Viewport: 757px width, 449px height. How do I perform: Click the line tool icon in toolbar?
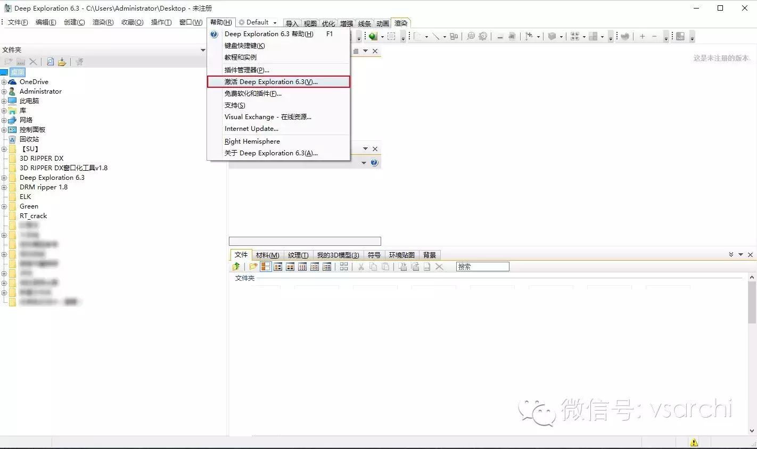(x=436, y=36)
